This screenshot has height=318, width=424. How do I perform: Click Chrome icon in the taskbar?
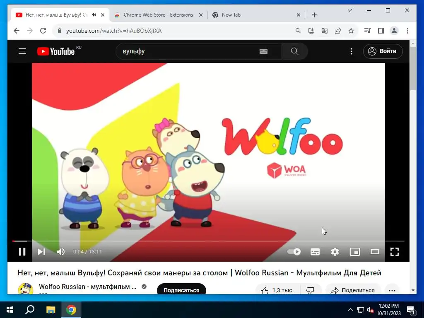point(71,310)
